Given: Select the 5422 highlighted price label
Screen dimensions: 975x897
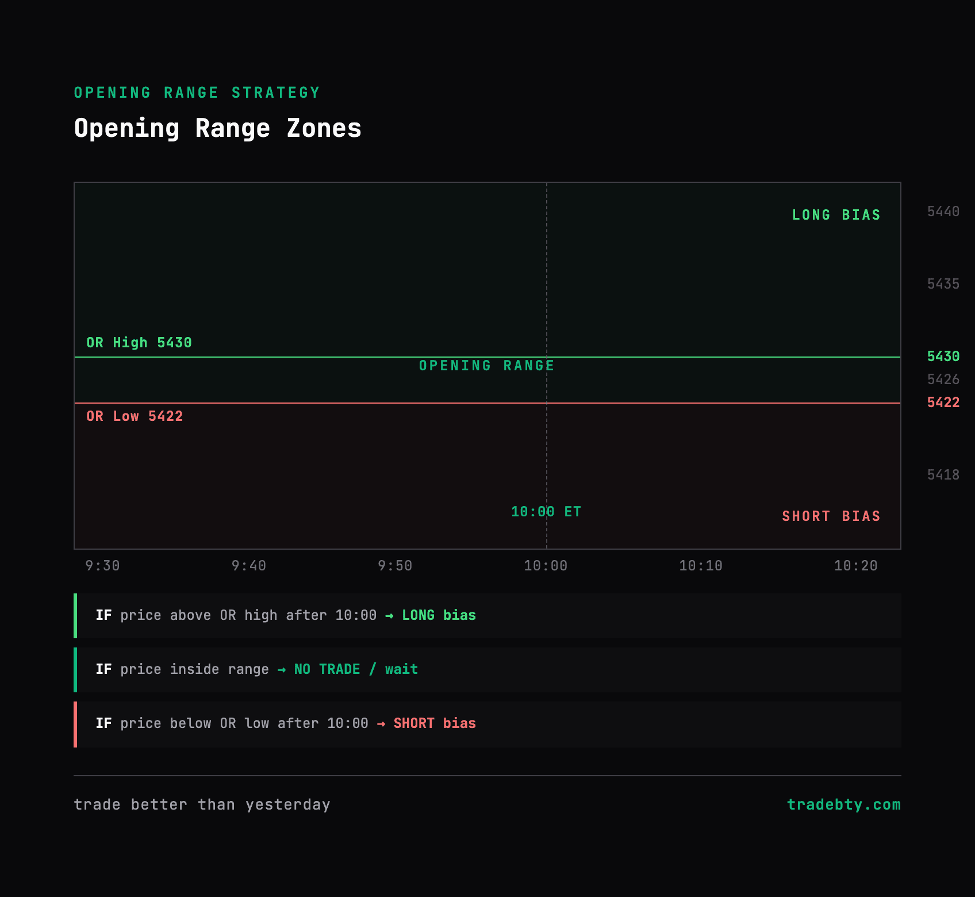Looking at the screenshot, I should point(943,402).
